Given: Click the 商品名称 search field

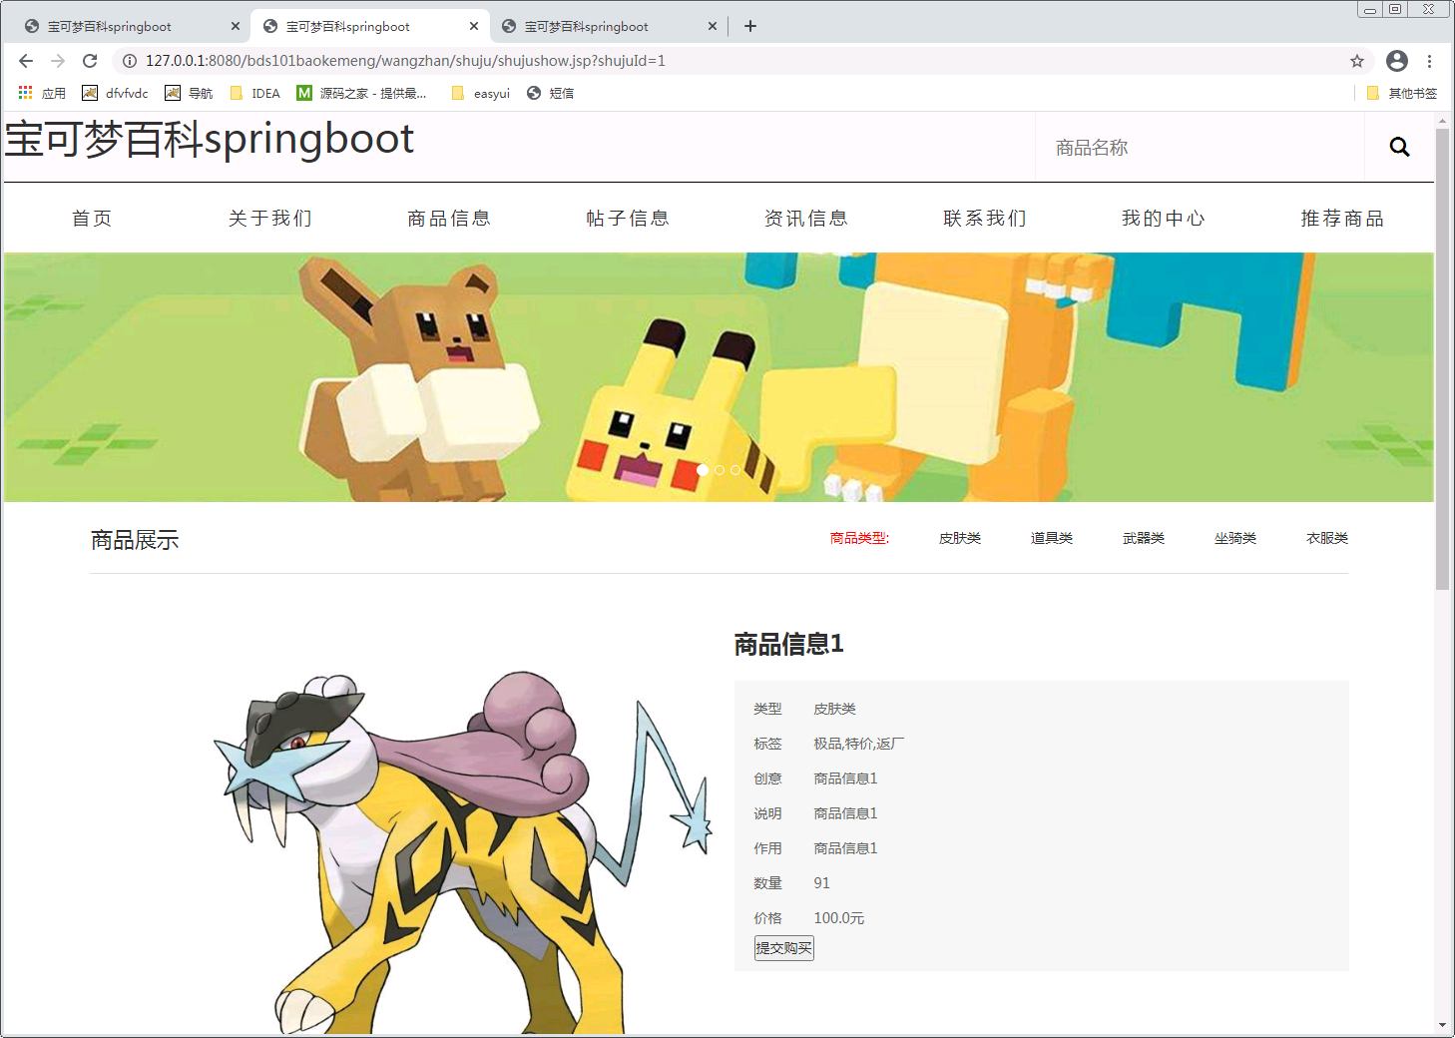Looking at the screenshot, I should pos(1200,148).
